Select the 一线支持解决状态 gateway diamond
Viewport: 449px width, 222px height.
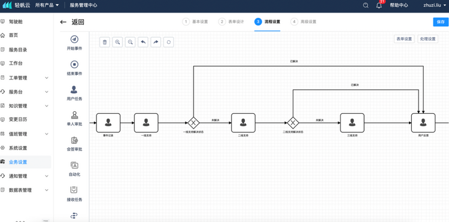[x=193, y=123]
